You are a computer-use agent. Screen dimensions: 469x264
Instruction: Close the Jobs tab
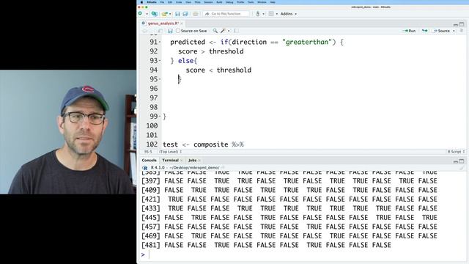(199, 161)
